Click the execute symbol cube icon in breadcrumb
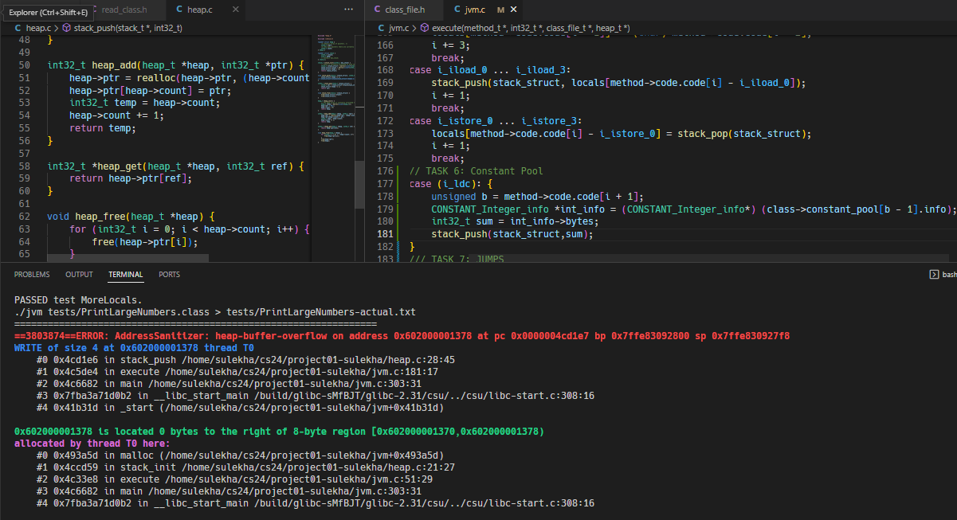 pos(425,28)
